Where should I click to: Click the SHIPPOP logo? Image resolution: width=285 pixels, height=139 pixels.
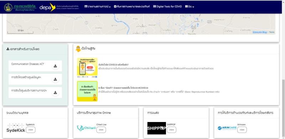(157, 128)
